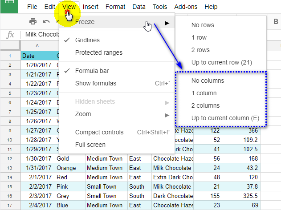Choose 1 column freeze option
The height and width of the screenshot is (210, 281).
pyautogui.click(x=221, y=93)
